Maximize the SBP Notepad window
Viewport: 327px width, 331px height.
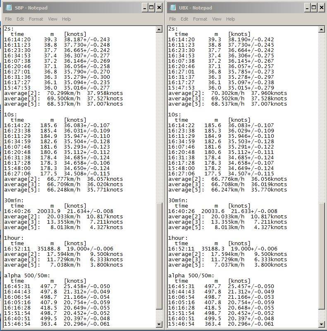point(151,8)
